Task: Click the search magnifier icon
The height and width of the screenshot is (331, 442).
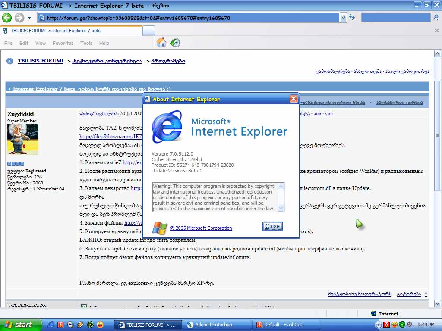Action: coord(436,18)
